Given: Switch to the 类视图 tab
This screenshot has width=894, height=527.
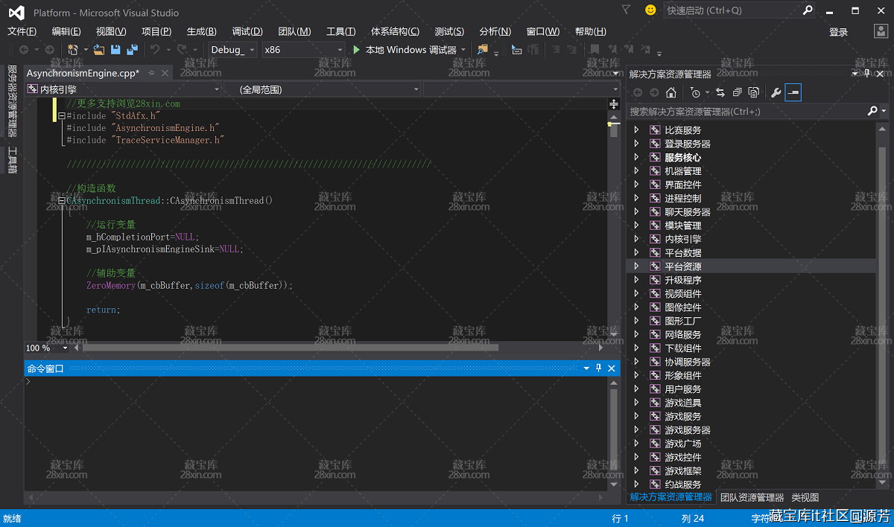Looking at the screenshot, I should (x=805, y=497).
